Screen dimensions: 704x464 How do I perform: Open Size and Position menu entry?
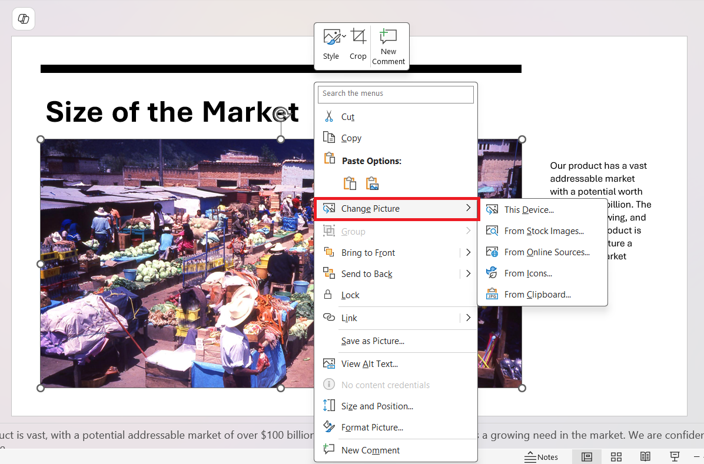point(396,406)
